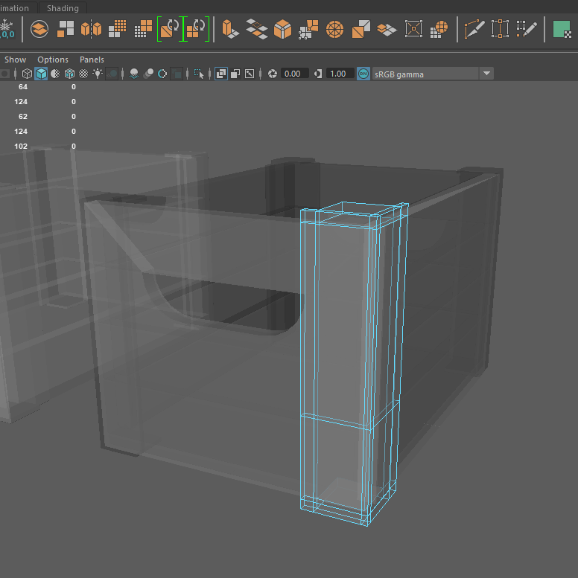Toggle wireframe display in viewport toolbar

click(27, 74)
